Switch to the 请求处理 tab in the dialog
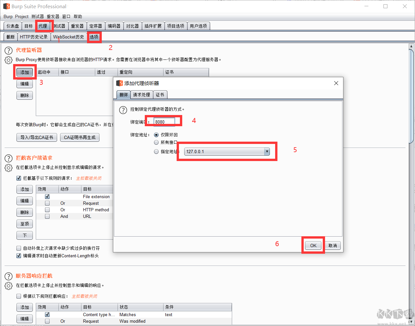The width and height of the screenshot is (415, 326). tap(142, 95)
